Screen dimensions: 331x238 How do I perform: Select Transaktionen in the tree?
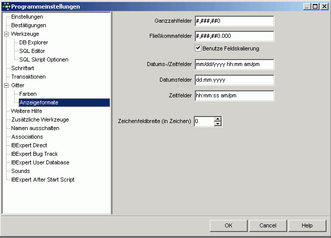click(x=28, y=77)
